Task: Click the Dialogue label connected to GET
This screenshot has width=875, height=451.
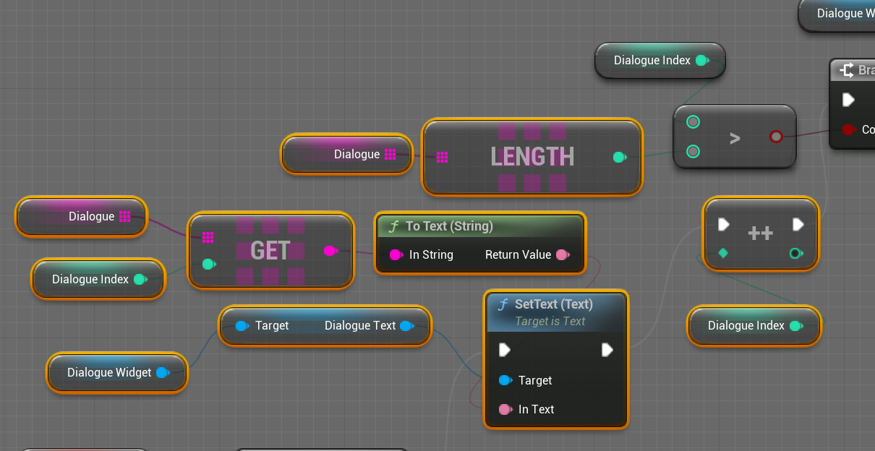Action: click(91, 216)
